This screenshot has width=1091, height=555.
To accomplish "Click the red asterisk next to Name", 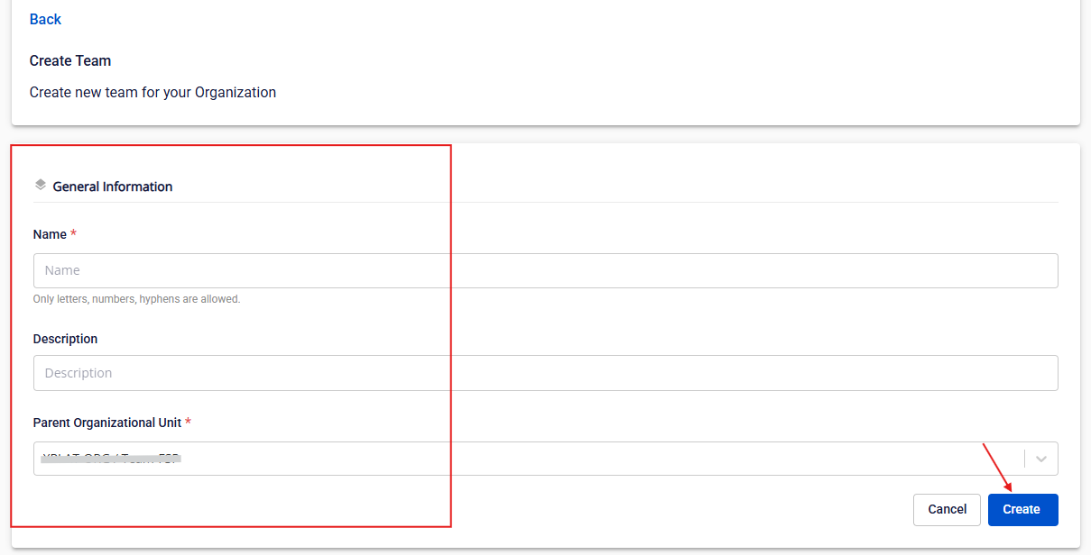I will pos(73,234).
